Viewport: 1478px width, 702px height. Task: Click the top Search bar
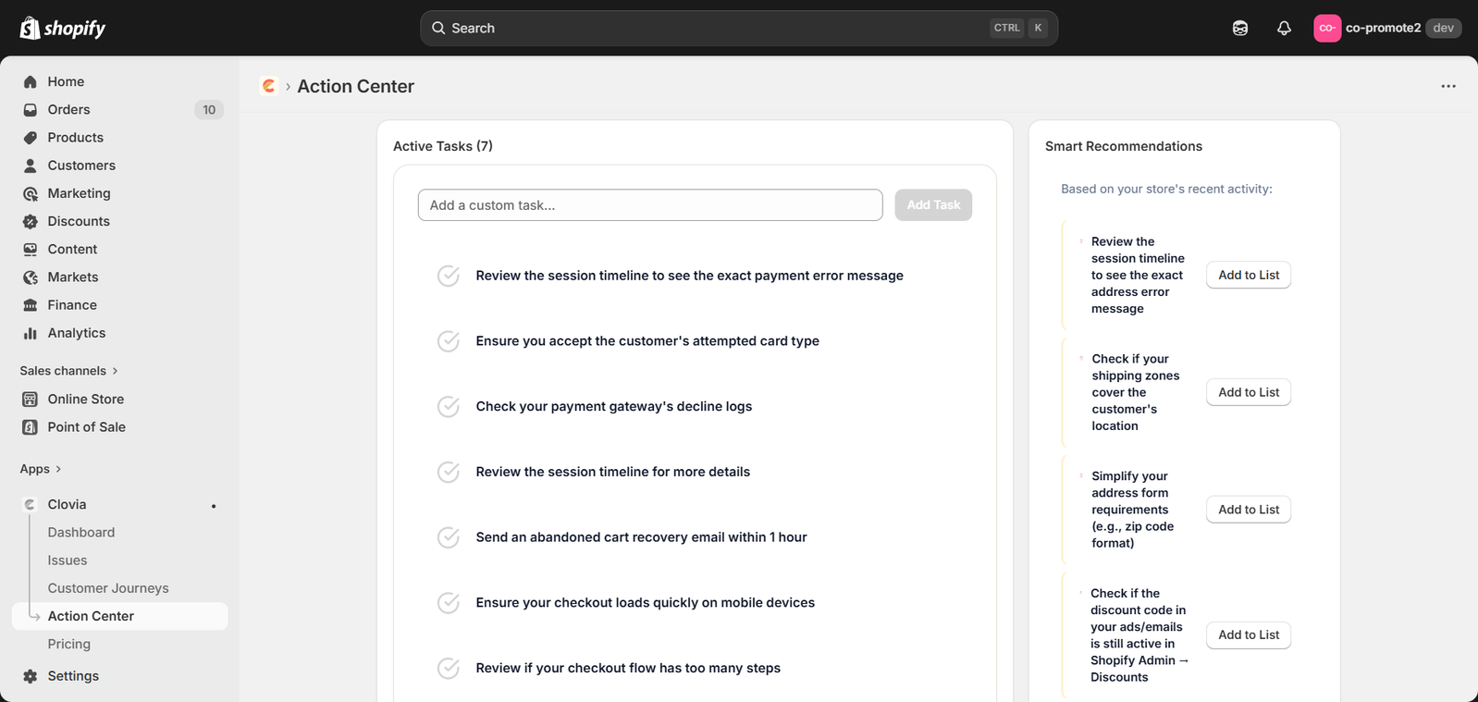pyautogui.click(x=739, y=28)
